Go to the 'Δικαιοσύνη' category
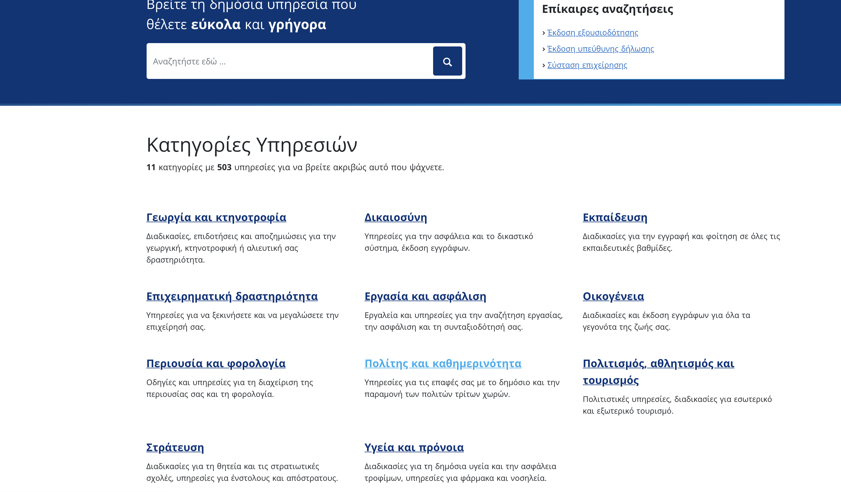Viewport: 841px width, 492px height. pos(396,217)
